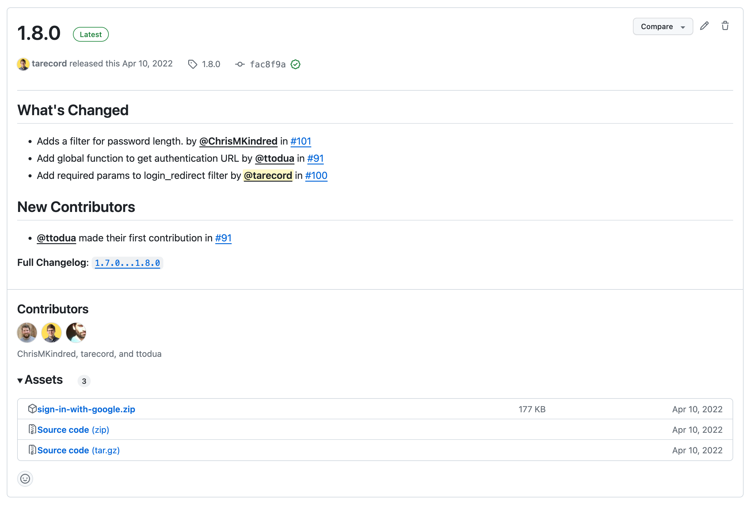Open pull request #100 link
The height and width of the screenshot is (506, 754).
click(x=316, y=176)
